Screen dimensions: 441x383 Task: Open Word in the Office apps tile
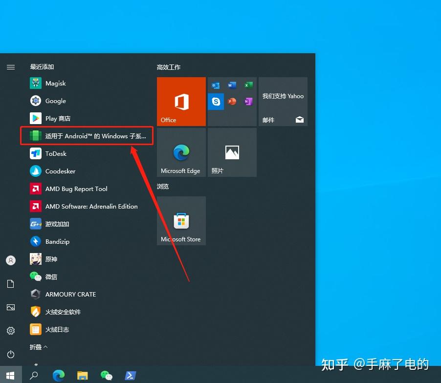point(232,85)
